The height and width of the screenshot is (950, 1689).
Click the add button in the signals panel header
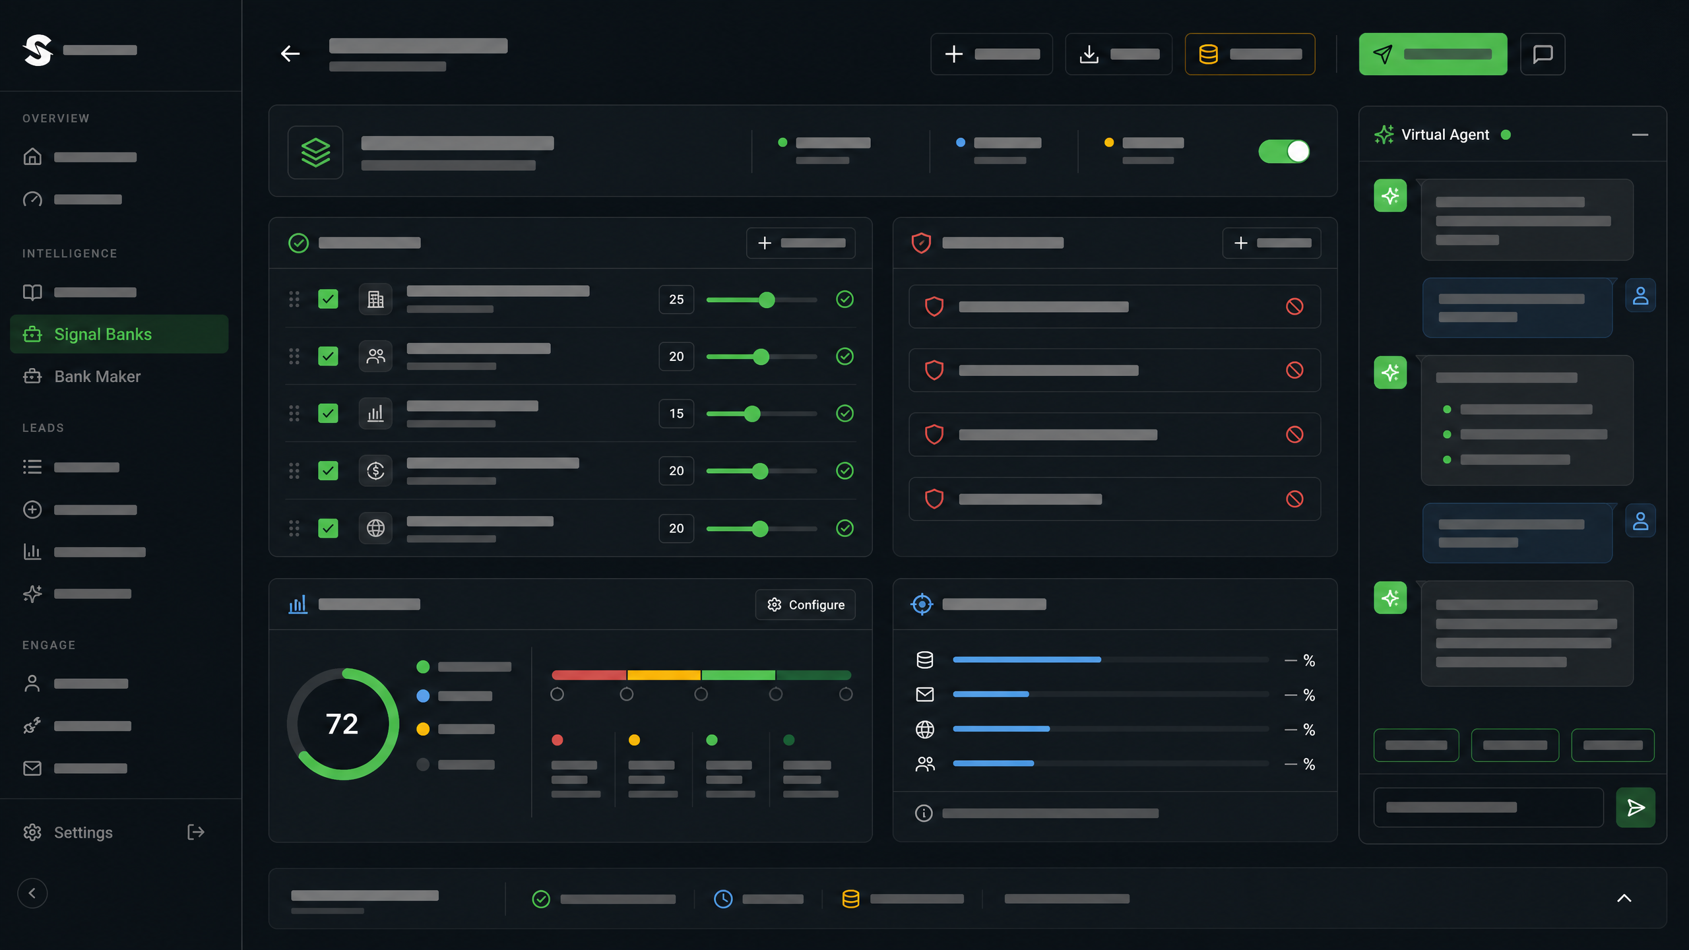pyautogui.click(x=800, y=243)
